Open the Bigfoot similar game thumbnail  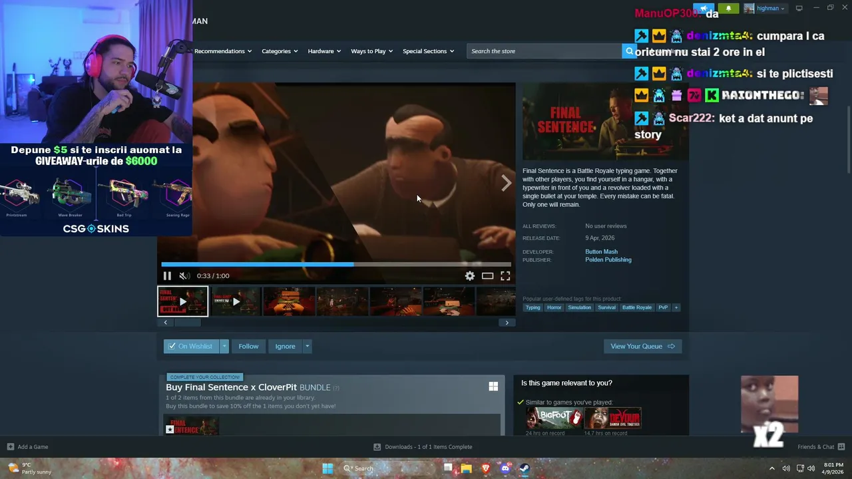tap(554, 418)
